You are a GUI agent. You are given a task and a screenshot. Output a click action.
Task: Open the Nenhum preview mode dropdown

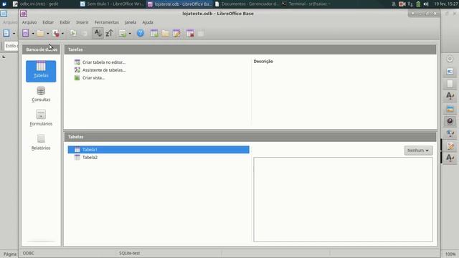coord(418,150)
